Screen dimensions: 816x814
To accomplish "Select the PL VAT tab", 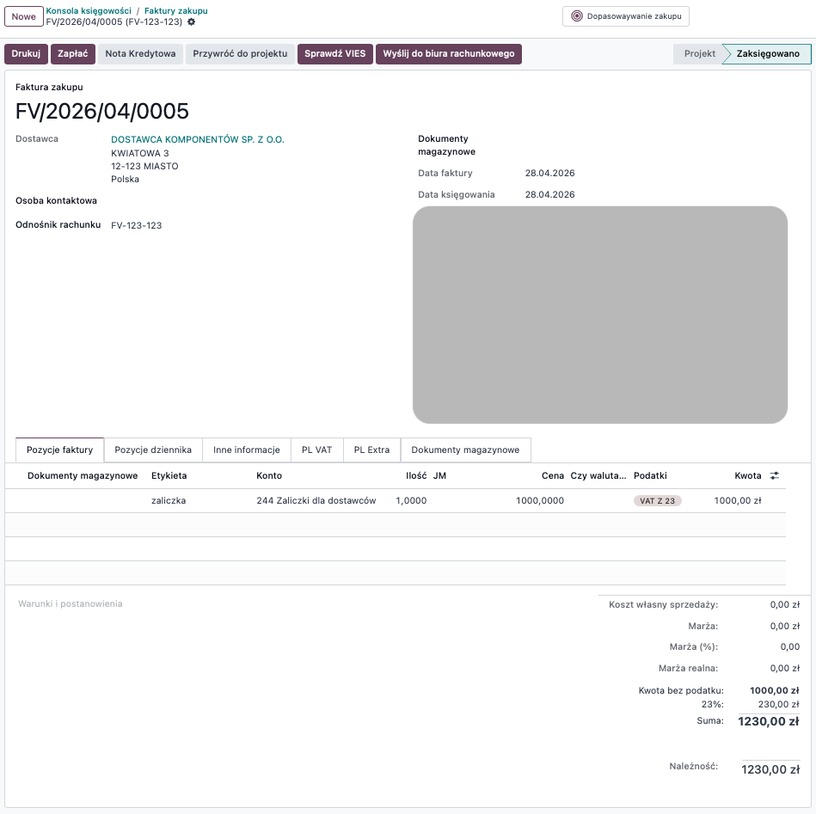I will 316,450.
